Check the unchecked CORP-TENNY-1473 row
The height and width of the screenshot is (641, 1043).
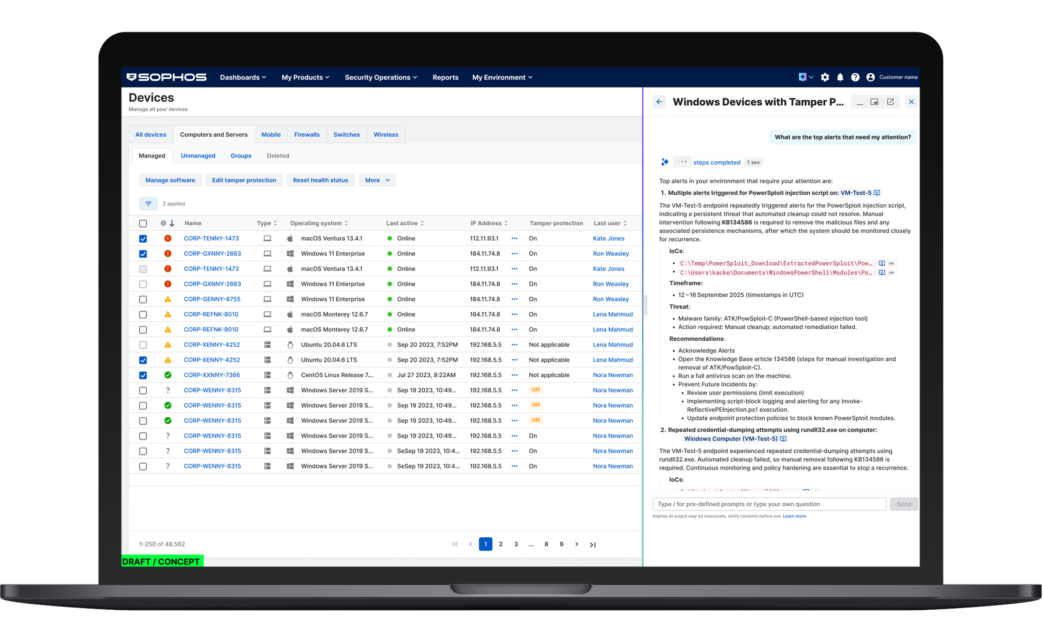[143, 269]
